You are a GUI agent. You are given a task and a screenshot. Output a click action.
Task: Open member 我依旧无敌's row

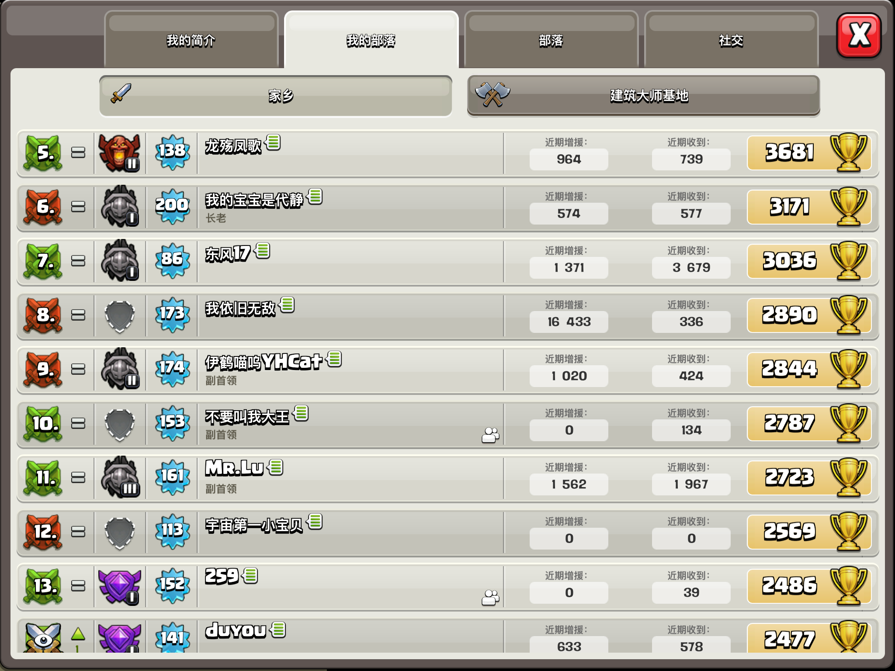coord(447,315)
